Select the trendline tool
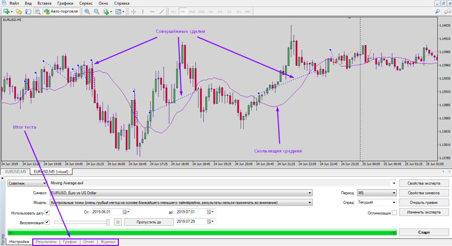The width and height of the screenshot is (452, 246). pos(162,11)
